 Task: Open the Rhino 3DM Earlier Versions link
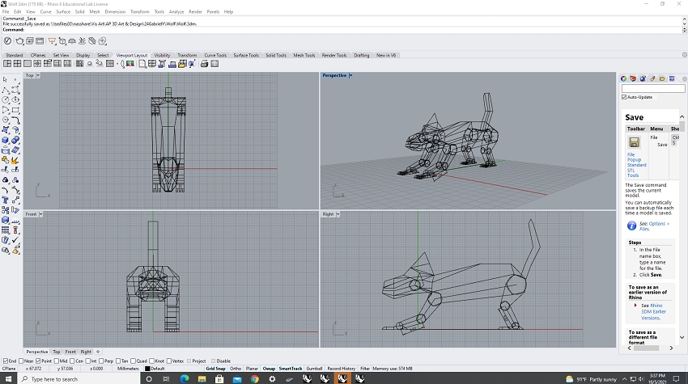tap(652, 312)
